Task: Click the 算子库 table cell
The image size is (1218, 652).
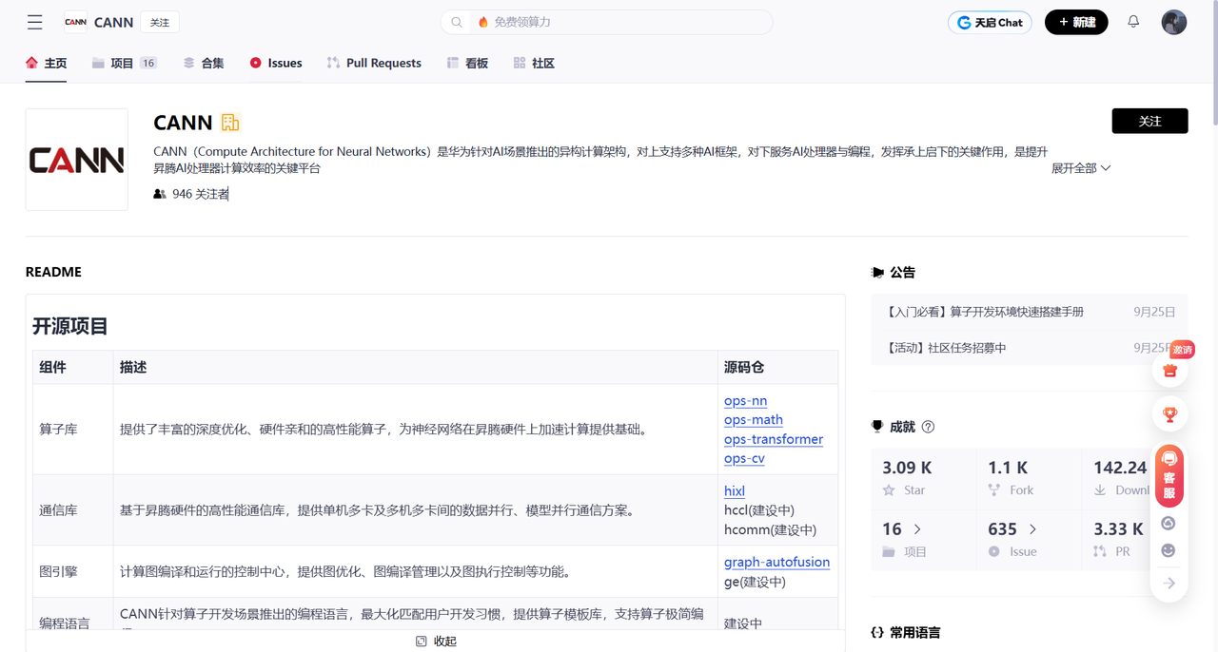Action: [x=73, y=430]
